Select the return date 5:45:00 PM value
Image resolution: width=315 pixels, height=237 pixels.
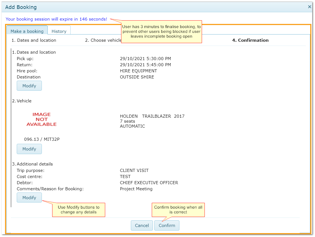(x=145, y=65)
